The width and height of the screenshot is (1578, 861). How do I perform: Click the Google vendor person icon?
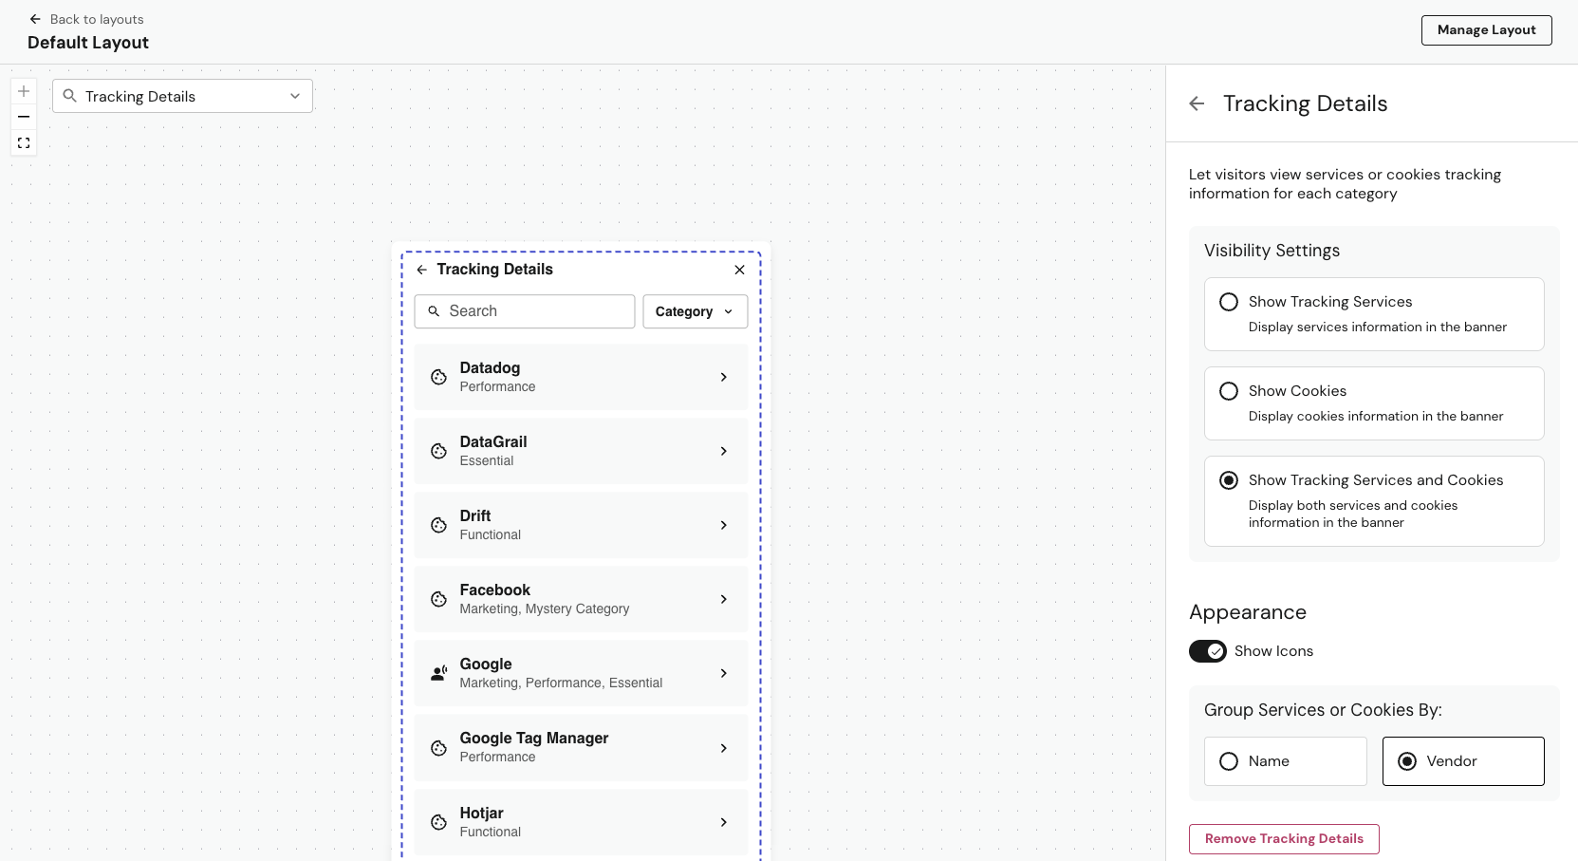pos(438,673)
